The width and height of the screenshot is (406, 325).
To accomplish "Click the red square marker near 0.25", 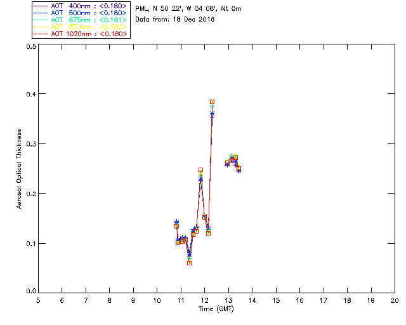I will coord(200,170).
